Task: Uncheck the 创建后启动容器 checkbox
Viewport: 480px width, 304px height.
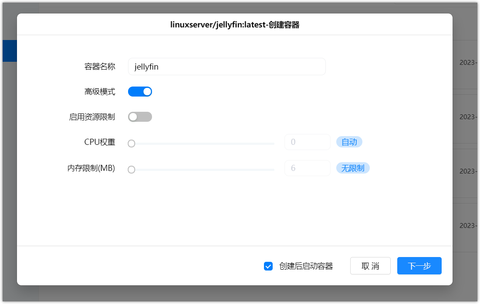Action: pyautogui.click(x=268, y=266)
